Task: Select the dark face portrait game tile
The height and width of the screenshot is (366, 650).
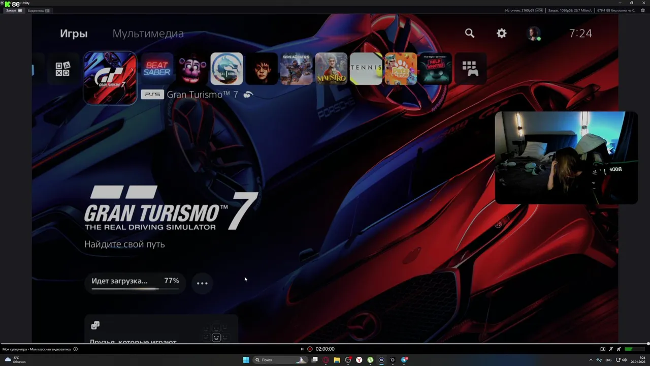Action: [x=262, y=69]
